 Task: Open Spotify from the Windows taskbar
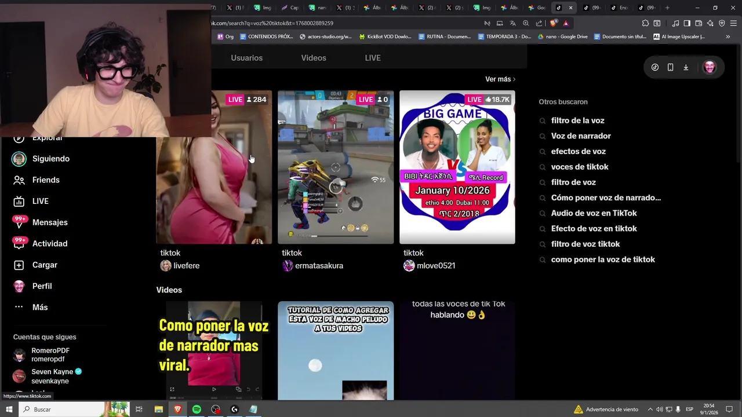click(197, 409)
